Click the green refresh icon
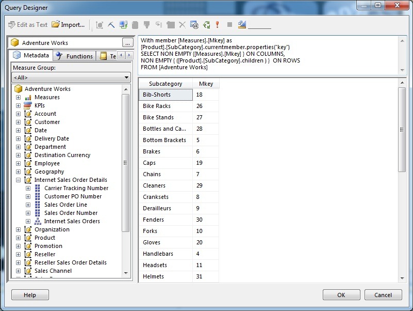This screenshot has height=311, width=413. point(206,25)
